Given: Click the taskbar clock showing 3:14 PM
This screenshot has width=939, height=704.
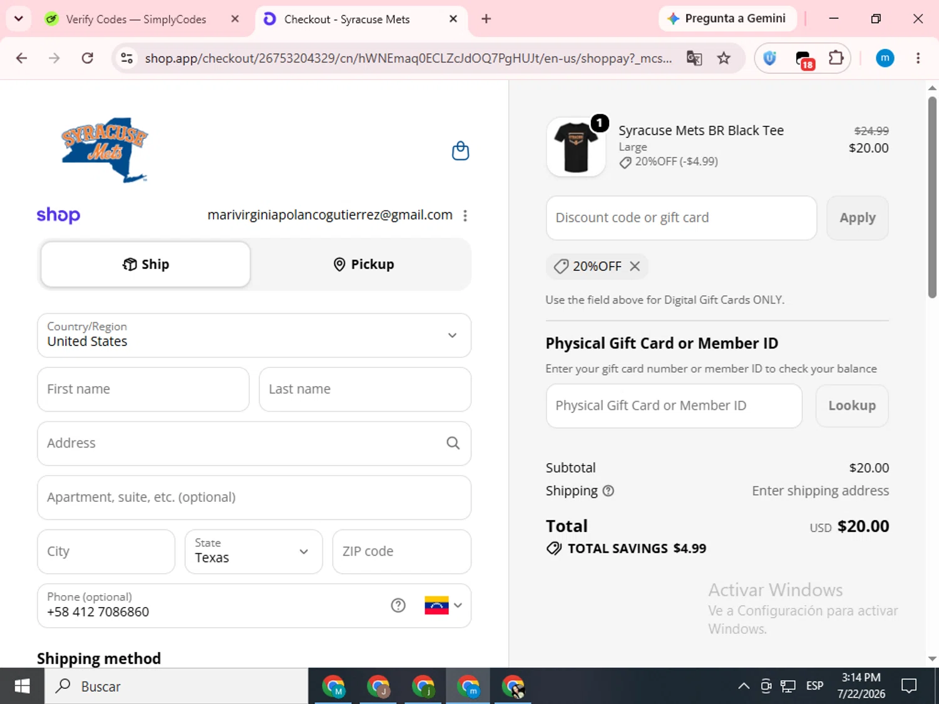Looking at the screenshot, I should pos(861,686).
